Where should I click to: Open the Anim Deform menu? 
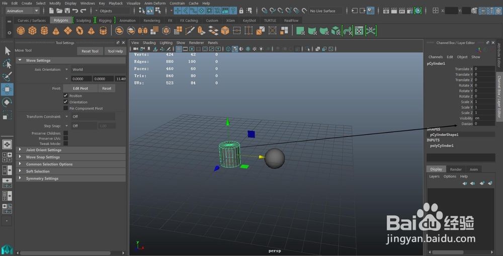click(154, 3)
